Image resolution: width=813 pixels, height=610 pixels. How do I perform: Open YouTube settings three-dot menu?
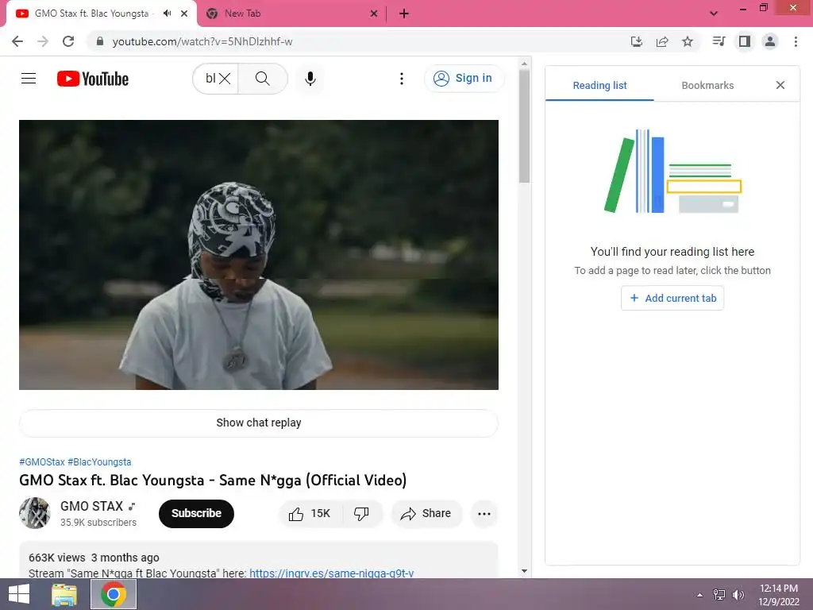pyautogui.click(x=401, y=79)
